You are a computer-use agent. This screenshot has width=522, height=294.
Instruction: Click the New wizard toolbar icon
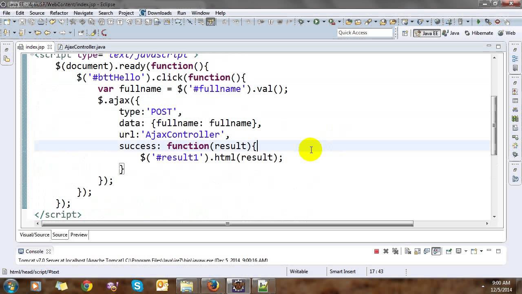pos(7,22)
